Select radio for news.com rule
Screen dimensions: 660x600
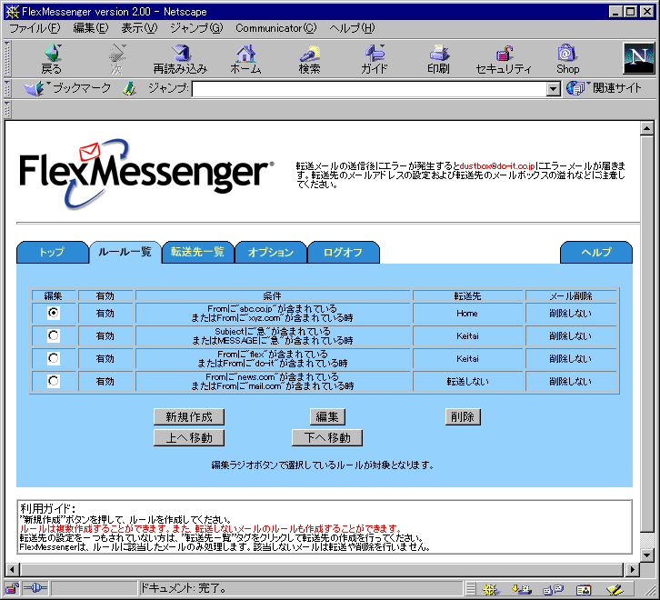pos(54,381)
